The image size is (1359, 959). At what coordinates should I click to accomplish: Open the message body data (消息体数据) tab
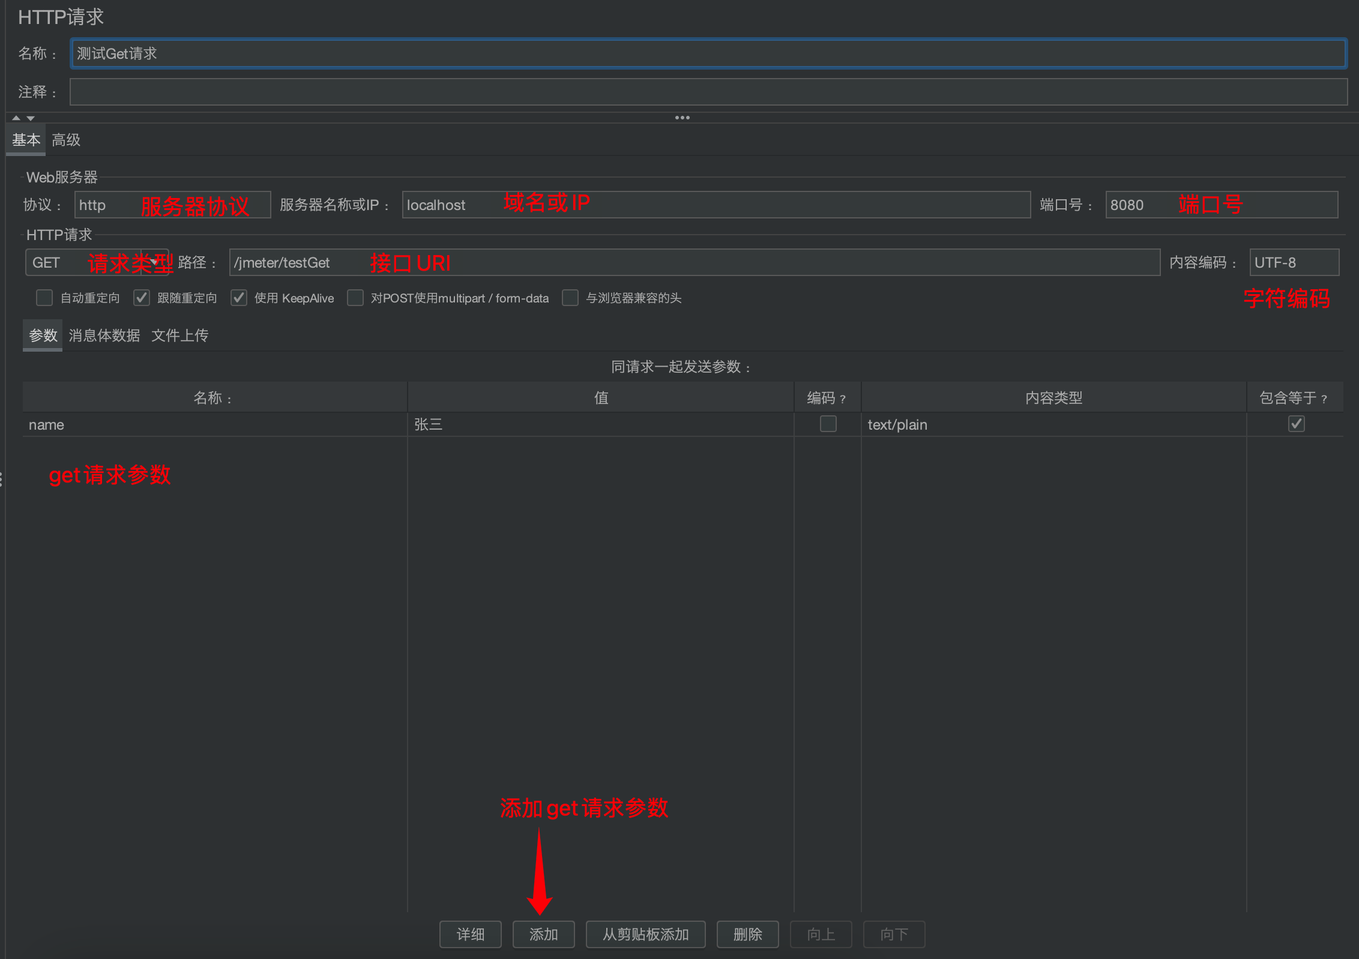pyautogui.click(x=104, y=335)
